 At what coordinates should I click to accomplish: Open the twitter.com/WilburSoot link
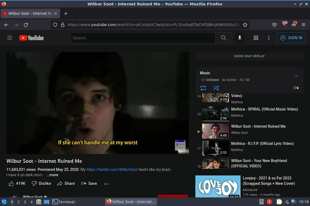[112, 170]
